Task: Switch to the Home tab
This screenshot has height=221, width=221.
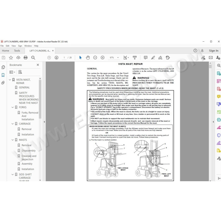Action: point(5,51)
